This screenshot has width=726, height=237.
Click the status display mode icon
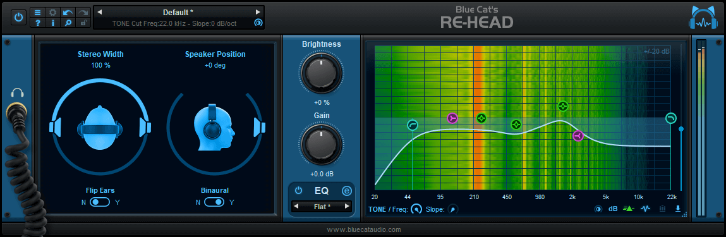pos(258,23)
